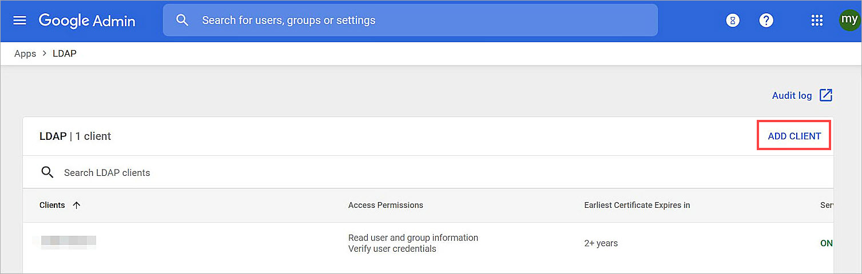Toggle the Clients column sort arrow
Image resolution: width=862 pixels, height=274 pixels.
(77, 205)
